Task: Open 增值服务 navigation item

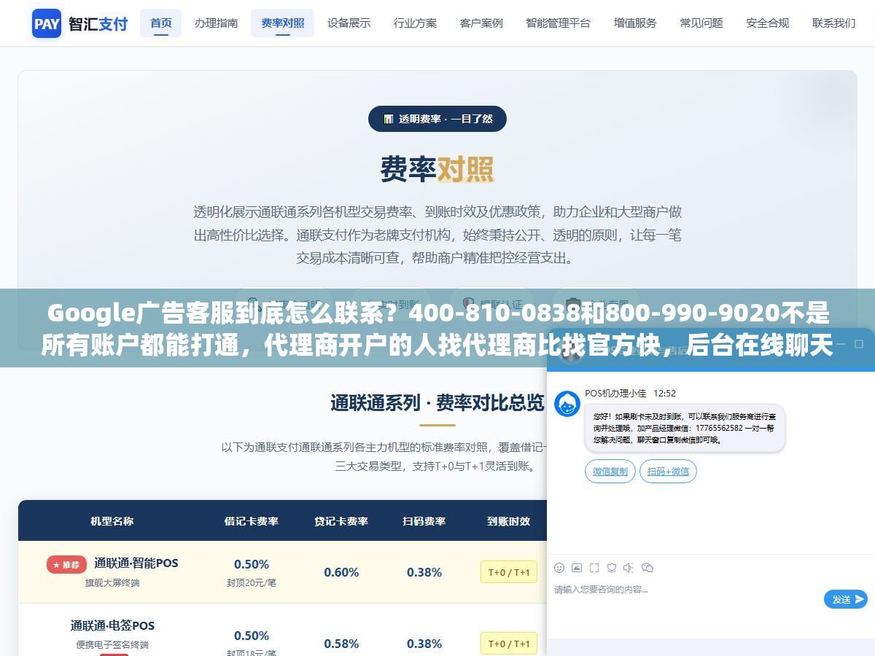Action: 634,23
